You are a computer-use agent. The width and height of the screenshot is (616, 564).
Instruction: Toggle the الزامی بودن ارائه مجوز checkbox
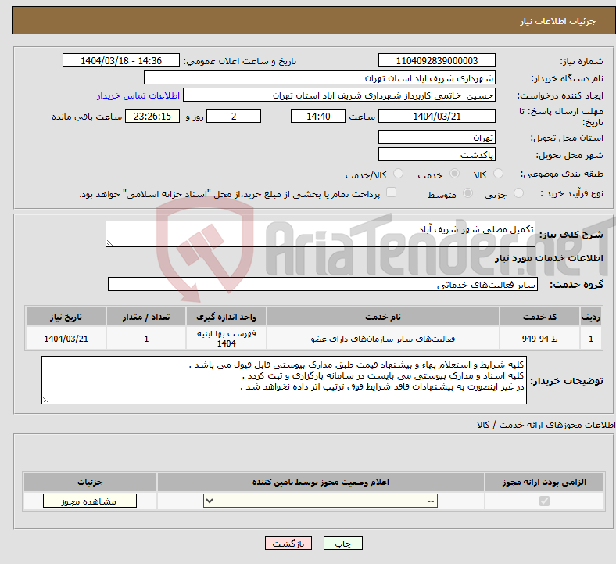[544, 501]
